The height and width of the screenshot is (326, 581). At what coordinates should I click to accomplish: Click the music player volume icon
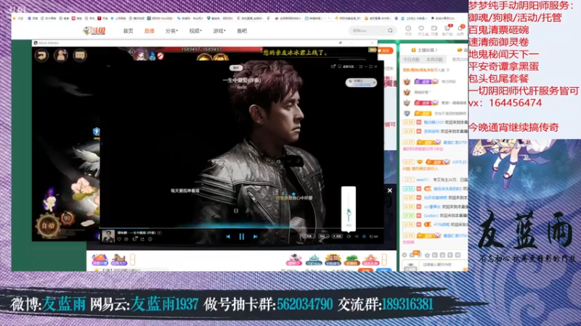click(349, 236)
